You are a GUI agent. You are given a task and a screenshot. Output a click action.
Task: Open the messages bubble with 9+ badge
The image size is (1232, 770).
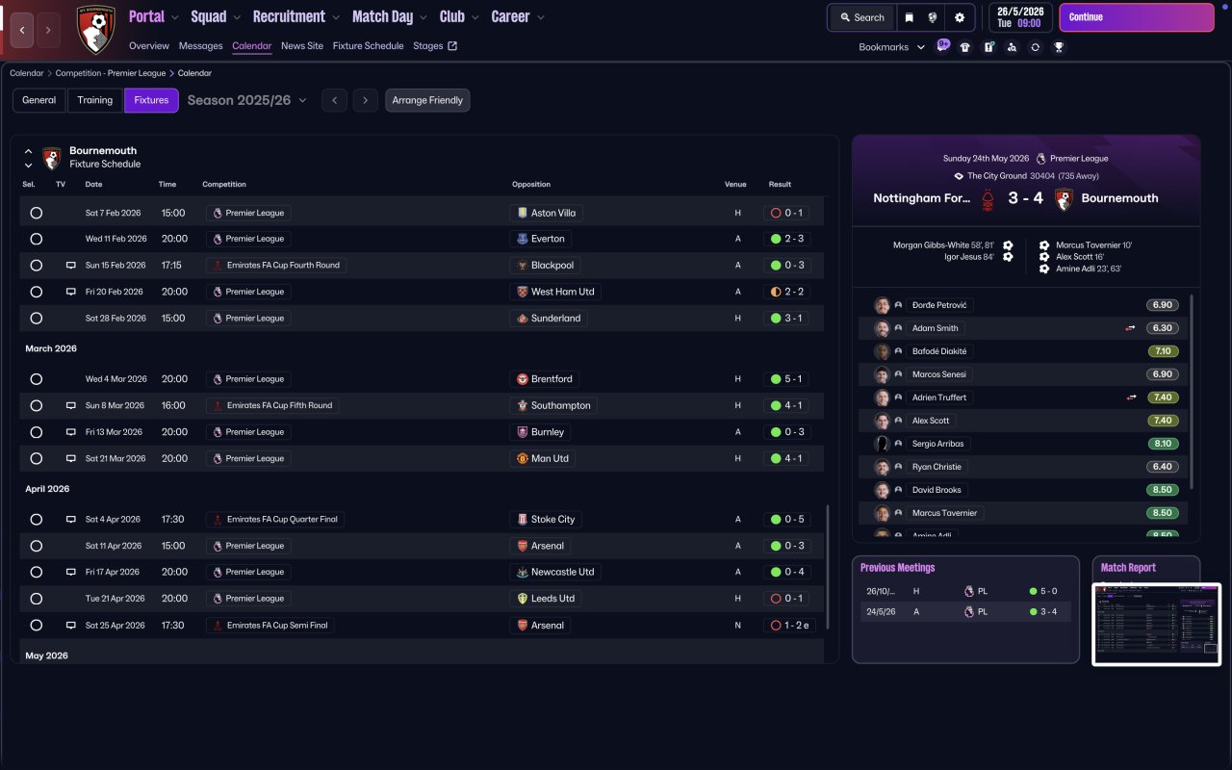pos(942,45)
